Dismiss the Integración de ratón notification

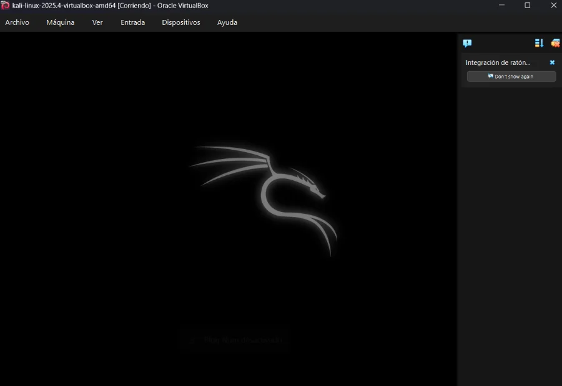coord(552,62)
